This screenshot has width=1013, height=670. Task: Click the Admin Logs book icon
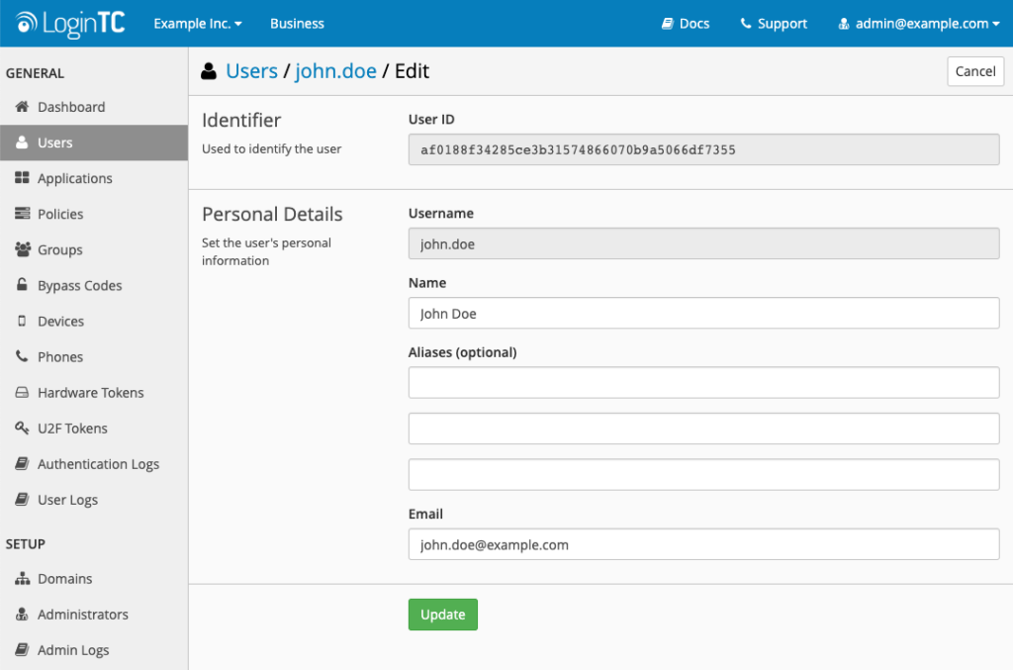(x=22, y=649)
